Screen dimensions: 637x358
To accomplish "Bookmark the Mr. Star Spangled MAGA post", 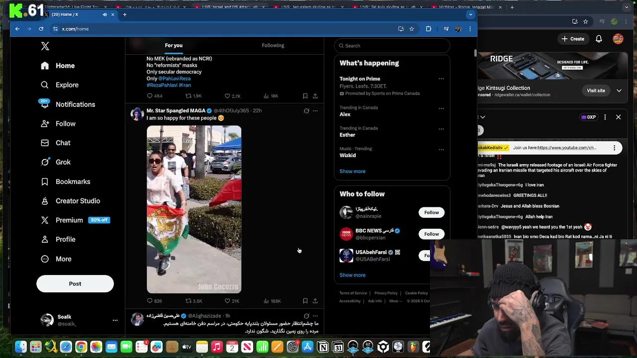I will (x=305, y=301).
